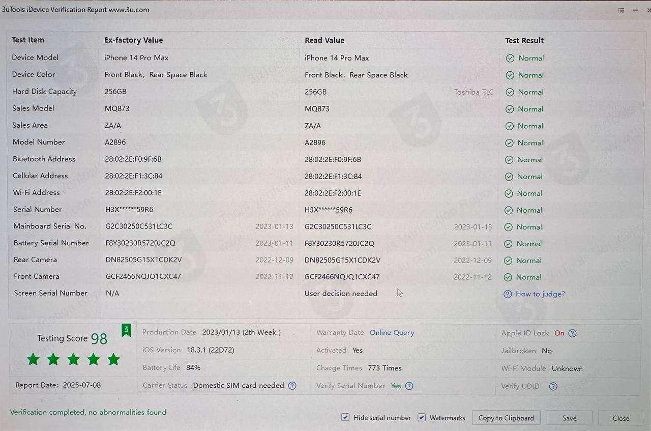Click the User decision needed text
Image resolution: width=651 pixels, height=431 pixels.
tap(341, 294)
